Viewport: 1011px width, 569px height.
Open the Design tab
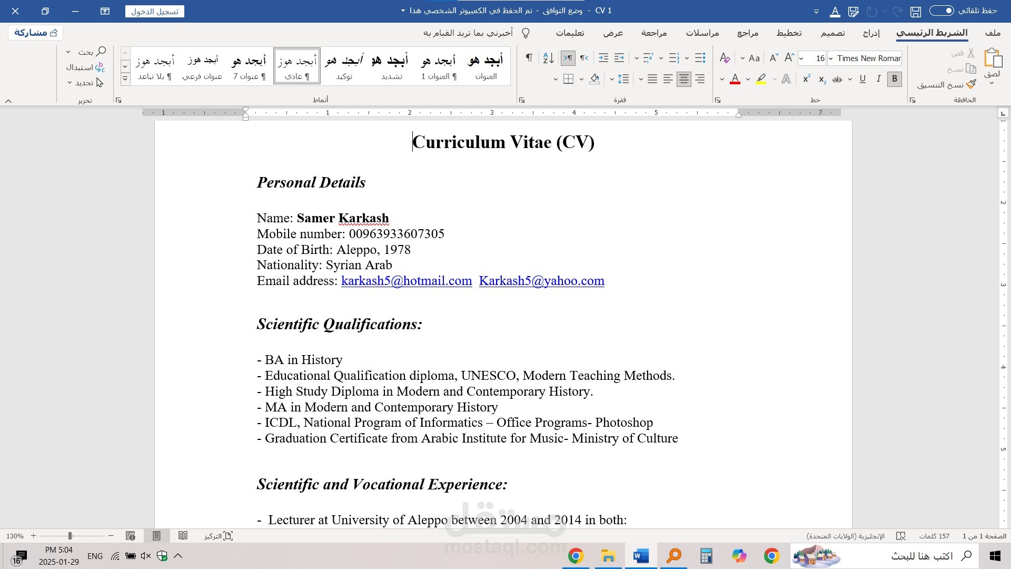(x=832, y=33)
